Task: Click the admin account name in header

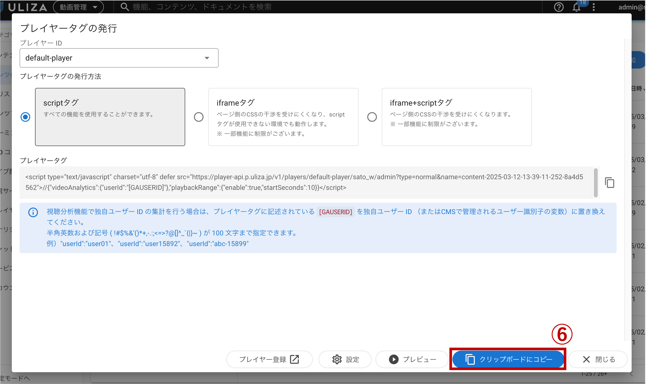Action: (632, 7)
